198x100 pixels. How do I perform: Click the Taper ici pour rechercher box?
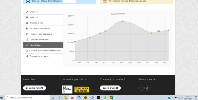(x=27, y=98)
